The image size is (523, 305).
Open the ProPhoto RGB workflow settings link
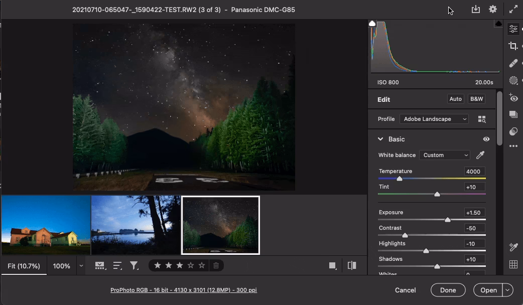(184, 290)
